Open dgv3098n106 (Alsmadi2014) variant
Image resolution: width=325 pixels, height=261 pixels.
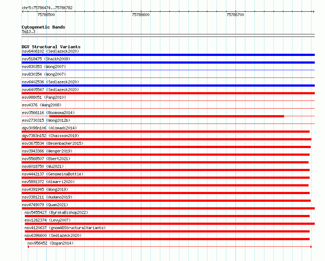pos(49,128)
